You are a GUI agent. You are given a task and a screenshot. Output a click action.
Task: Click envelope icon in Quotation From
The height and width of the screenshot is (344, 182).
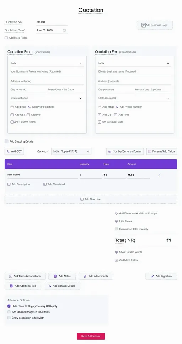[12, 107]
